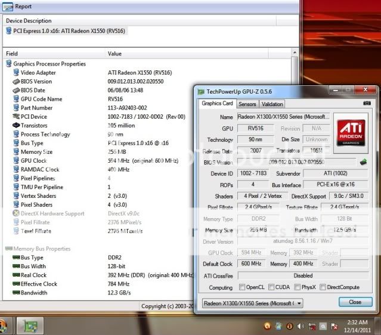Switch to the Validation tab

(x=272, y=104)
